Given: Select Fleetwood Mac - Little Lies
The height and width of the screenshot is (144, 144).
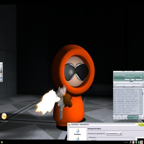Looking at the screenshot, I should pos(128,98).
